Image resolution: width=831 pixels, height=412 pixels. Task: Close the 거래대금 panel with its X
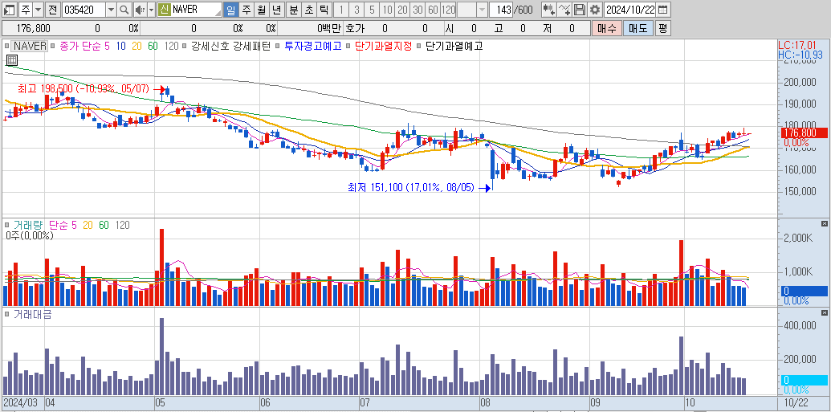click(x=824, y=313)
